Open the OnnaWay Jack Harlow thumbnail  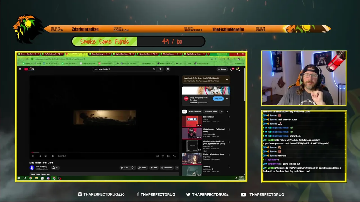192,171
